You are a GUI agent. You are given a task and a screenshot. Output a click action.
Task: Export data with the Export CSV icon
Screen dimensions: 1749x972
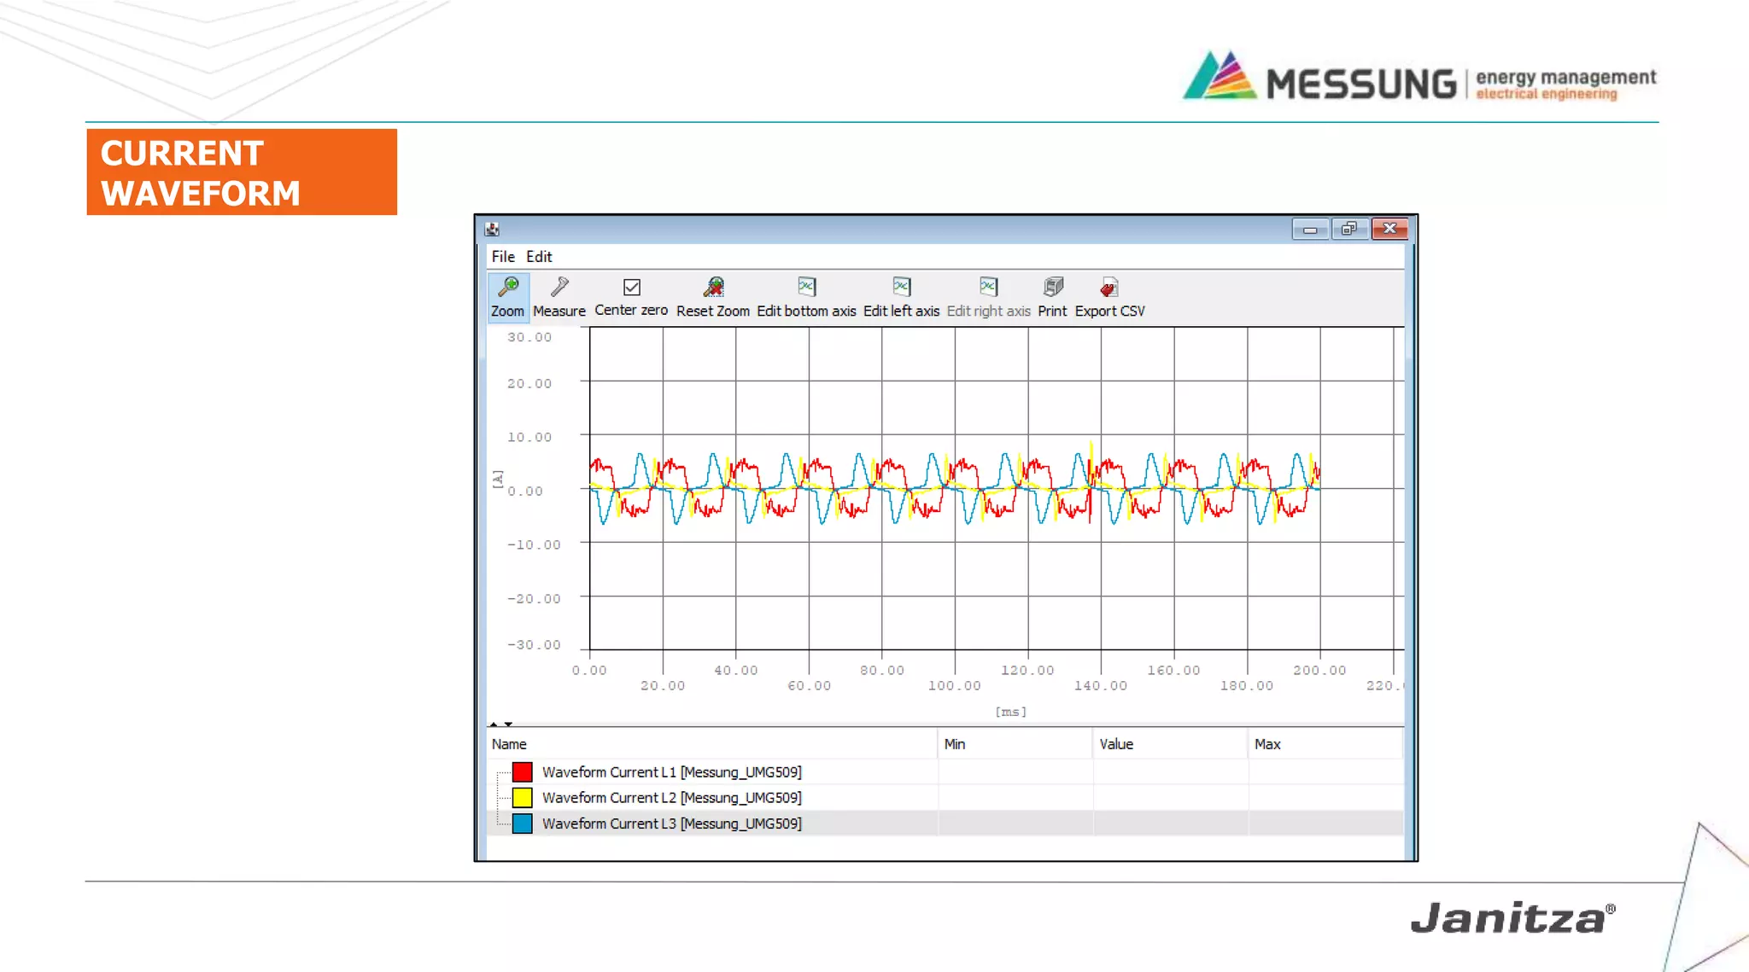click(1109, 288)
